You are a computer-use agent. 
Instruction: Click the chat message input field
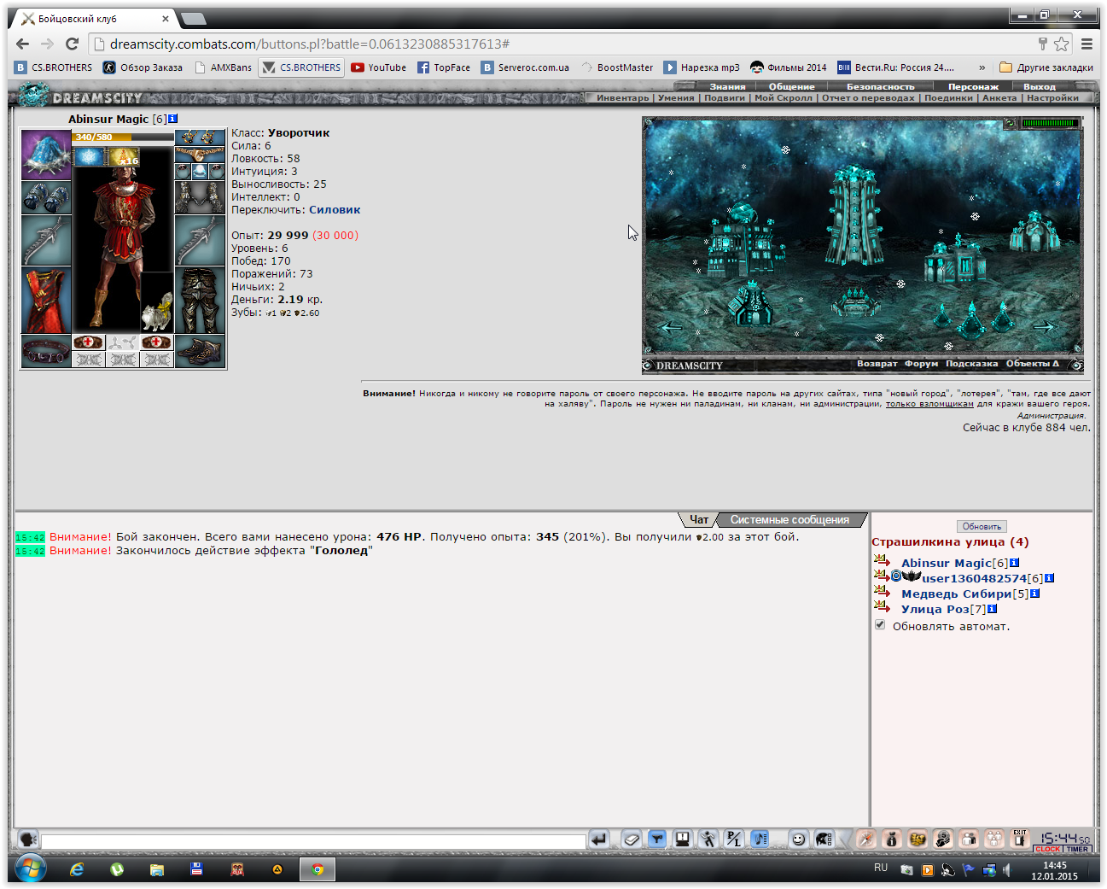coord(313,842)
